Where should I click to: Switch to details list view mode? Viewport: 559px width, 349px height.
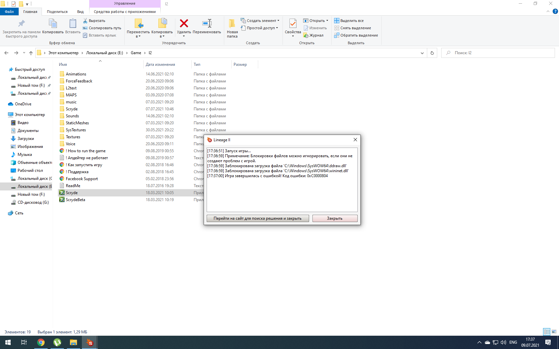click(547, 332)
